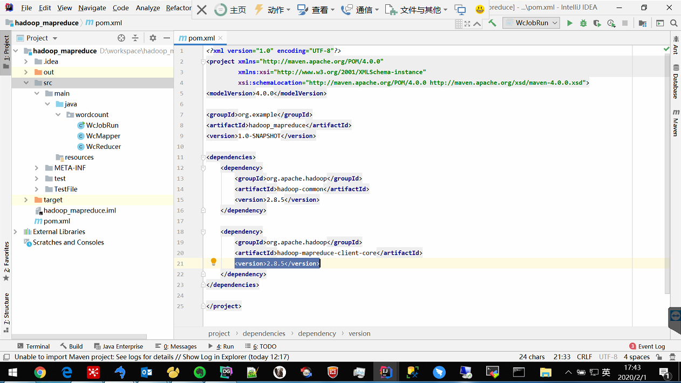Open the Terminal tool window
681x383 pixels.
(x=33, y=346)
